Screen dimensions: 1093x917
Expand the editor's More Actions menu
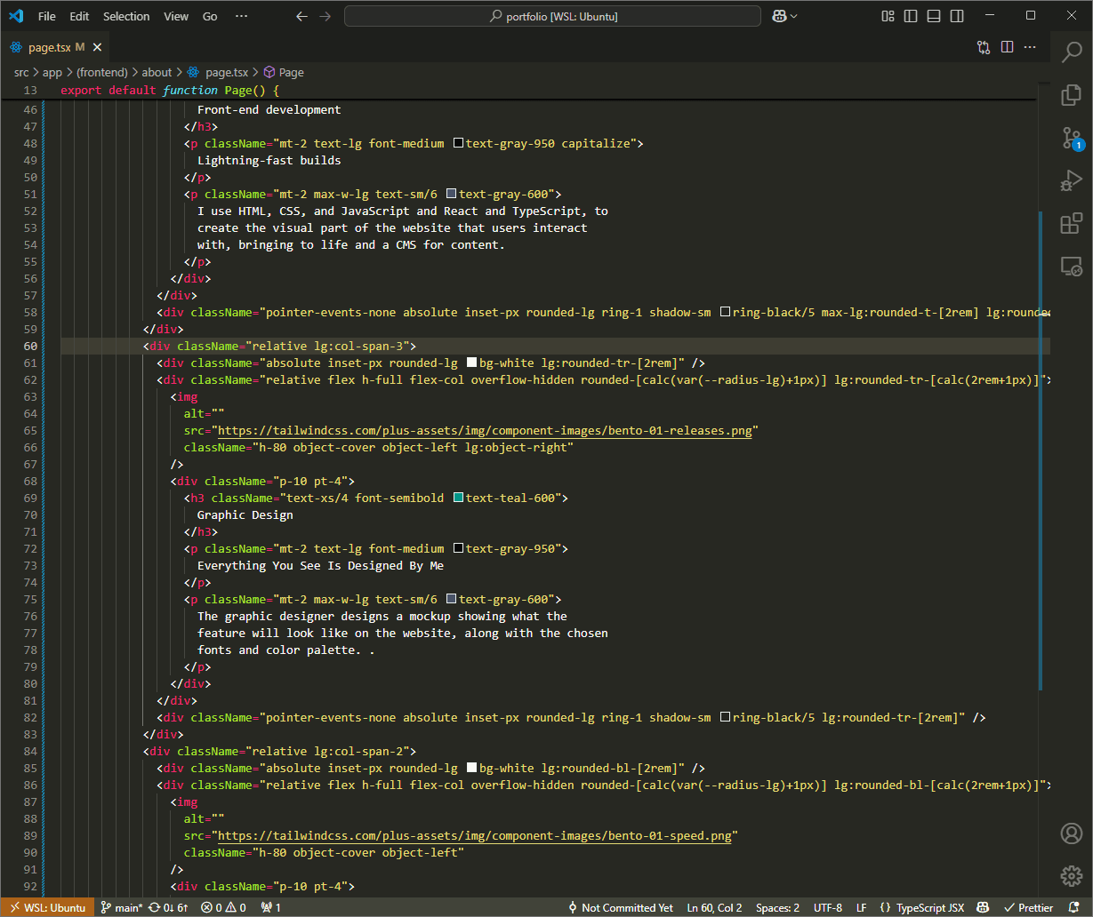click(1030, 46)
